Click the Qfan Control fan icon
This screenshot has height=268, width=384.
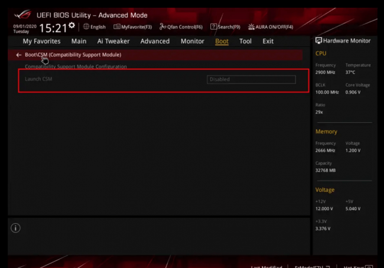tap(162, 27)
